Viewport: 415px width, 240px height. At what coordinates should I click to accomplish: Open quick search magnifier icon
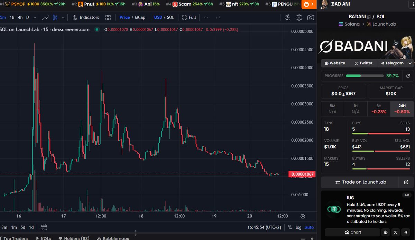(x=287, y=17)
